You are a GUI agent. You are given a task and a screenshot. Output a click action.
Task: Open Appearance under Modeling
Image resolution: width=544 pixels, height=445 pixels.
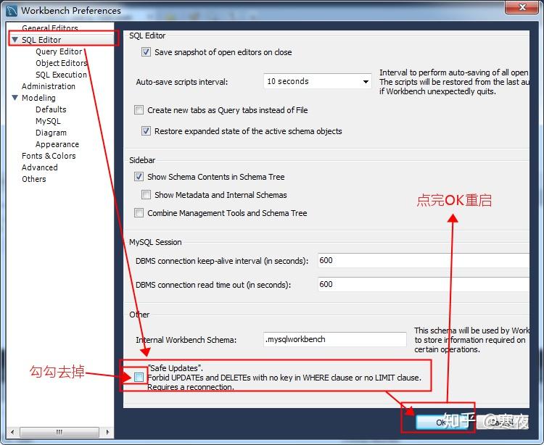[x=57, y=144]
